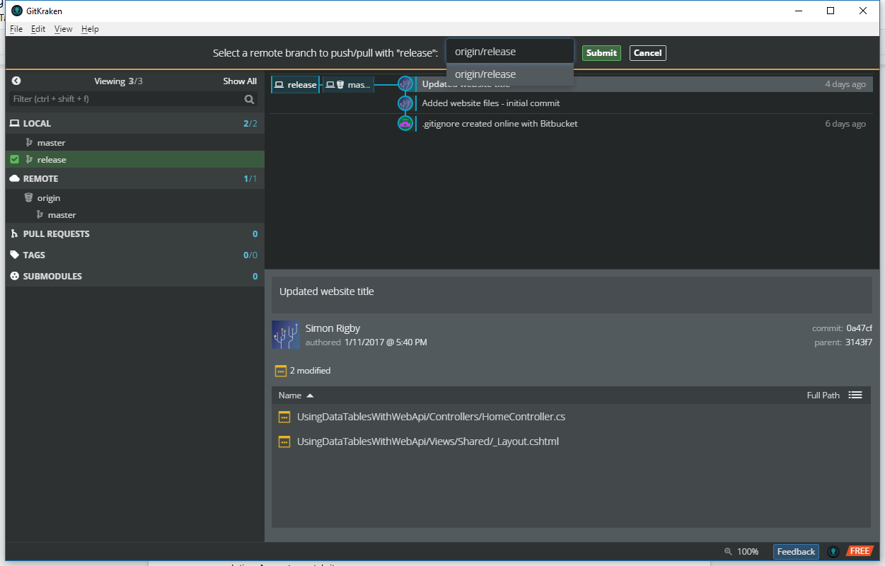Click Show All branches link

[240, 81]
